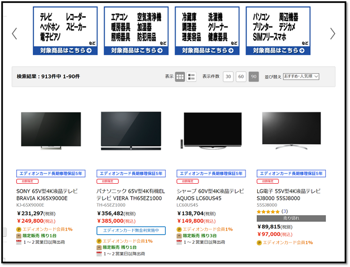Click the point icon in the Sharp AQUOS listing

[x=179, y=229]
